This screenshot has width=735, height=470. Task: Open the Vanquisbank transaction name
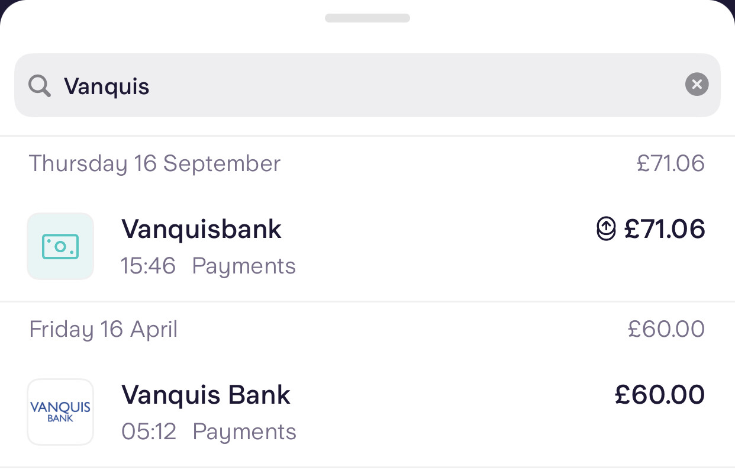coord(201,229)
